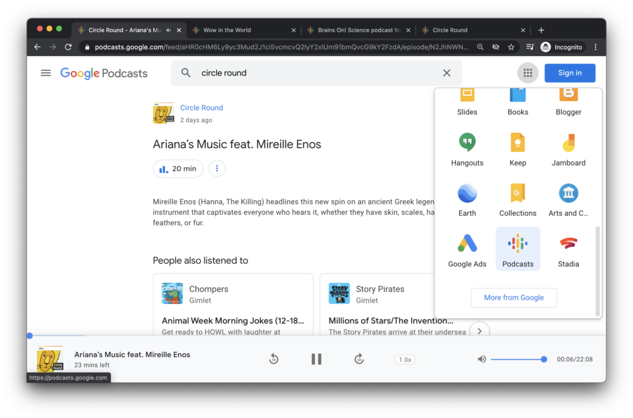Click the chevron to see more recommendations
The image size is (633, 418).
click(x=479, y=330)
